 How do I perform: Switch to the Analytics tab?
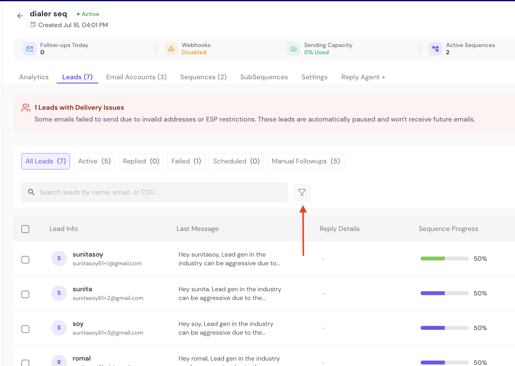(34, 77)
